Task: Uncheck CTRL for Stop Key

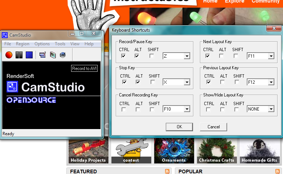Action: pyautogui.click(x=124, y=82)
